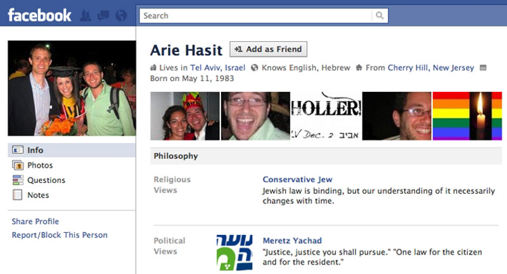
Task: Open notifications globe icon
Action: 121,15
